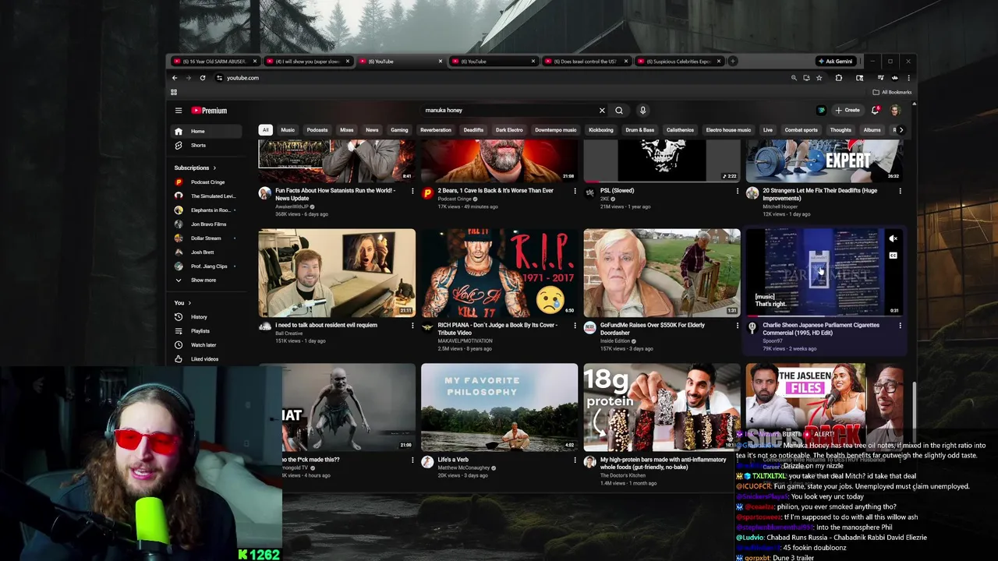Show more filter chips with right arrow
The width and height of the screenshot is (998, 561).
(x=901, y=130)
